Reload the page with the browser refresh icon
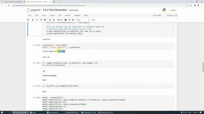 pyautogui.click(x=9, y=5)
